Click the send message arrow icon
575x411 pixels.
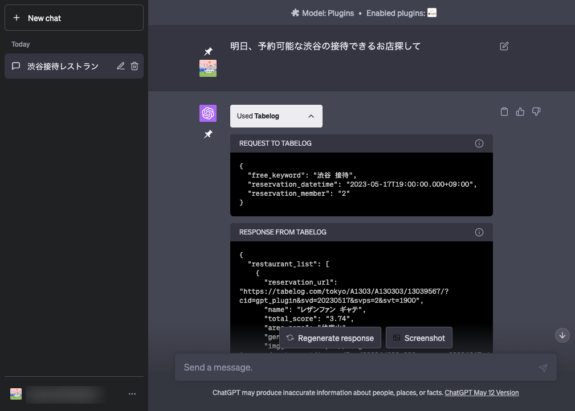tap(543, 368)
